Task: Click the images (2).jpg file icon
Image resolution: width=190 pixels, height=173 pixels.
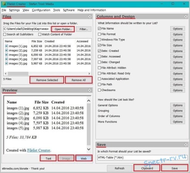Action: [x=6, y=50]
